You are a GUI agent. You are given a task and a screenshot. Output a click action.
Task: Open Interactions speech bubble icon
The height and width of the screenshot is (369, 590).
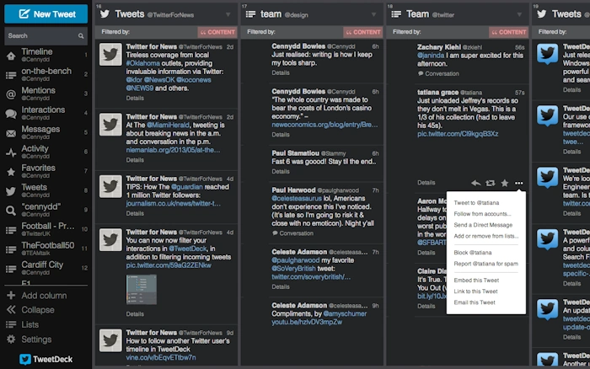pos(11,114)
